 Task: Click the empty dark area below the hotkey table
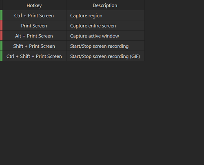coord(102,113)
